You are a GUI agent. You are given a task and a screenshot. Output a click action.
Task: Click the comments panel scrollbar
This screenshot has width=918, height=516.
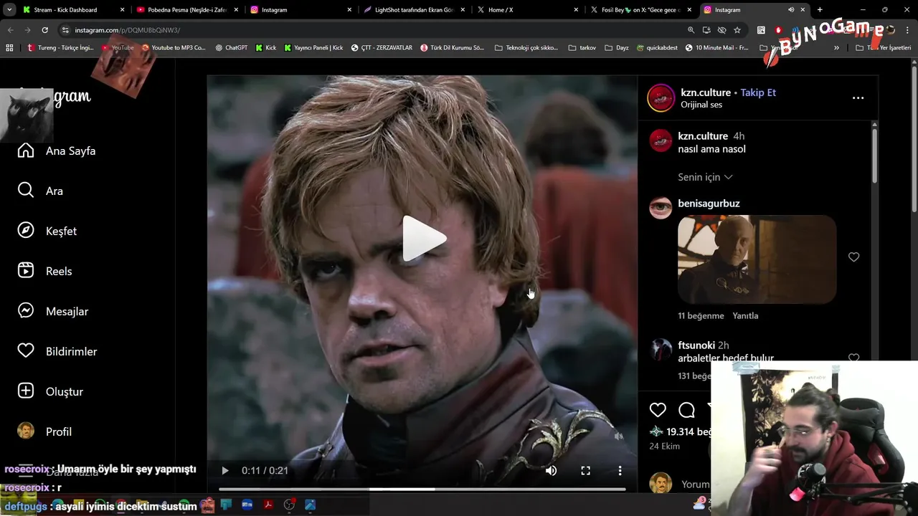[x=874, y=155]
